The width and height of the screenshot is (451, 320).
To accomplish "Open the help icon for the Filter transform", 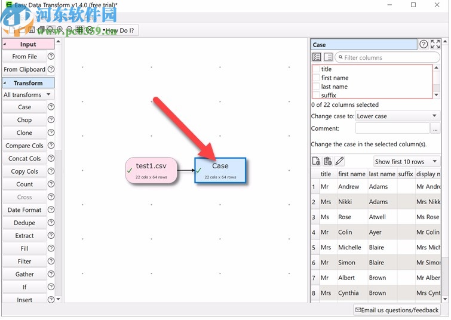I will 51,261.
